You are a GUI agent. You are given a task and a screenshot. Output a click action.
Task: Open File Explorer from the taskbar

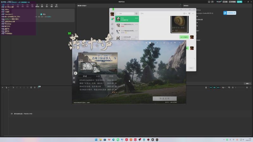click(101, 139)
